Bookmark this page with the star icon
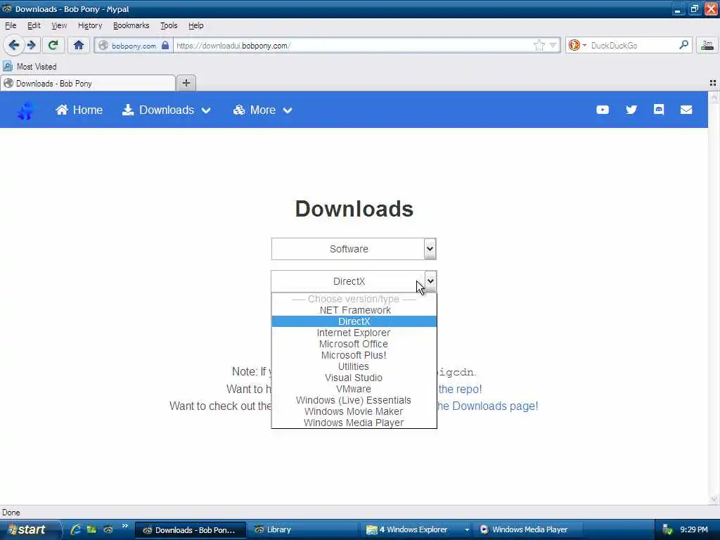 [x=539, y=45]
